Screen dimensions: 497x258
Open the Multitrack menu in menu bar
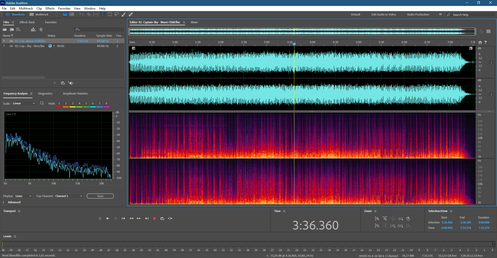coord(26,8)
